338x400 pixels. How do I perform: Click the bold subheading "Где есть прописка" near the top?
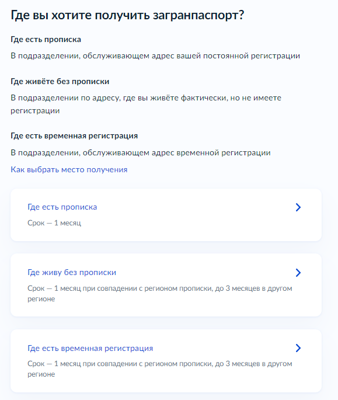click(46, 40)
